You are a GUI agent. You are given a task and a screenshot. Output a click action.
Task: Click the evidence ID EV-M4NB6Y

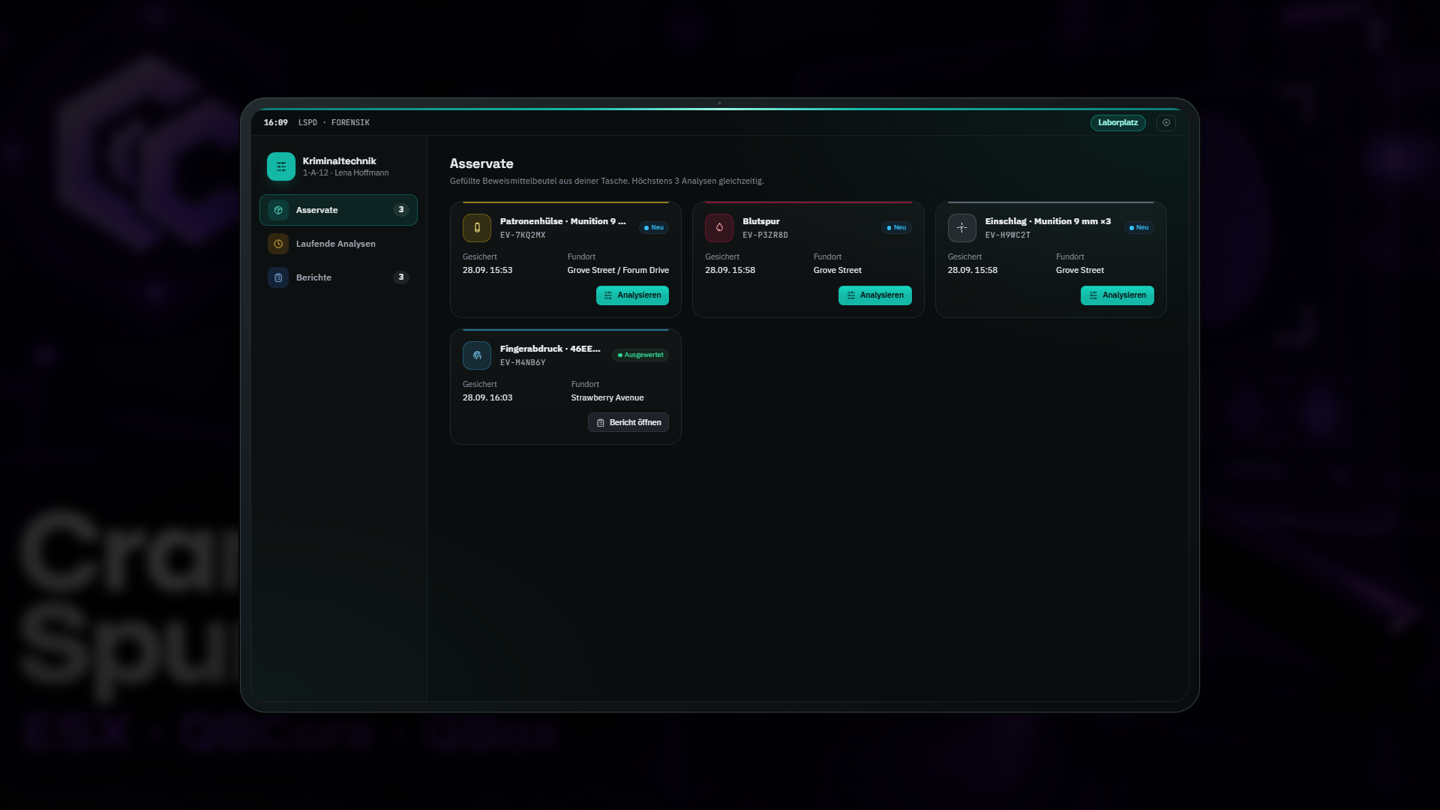523,363
